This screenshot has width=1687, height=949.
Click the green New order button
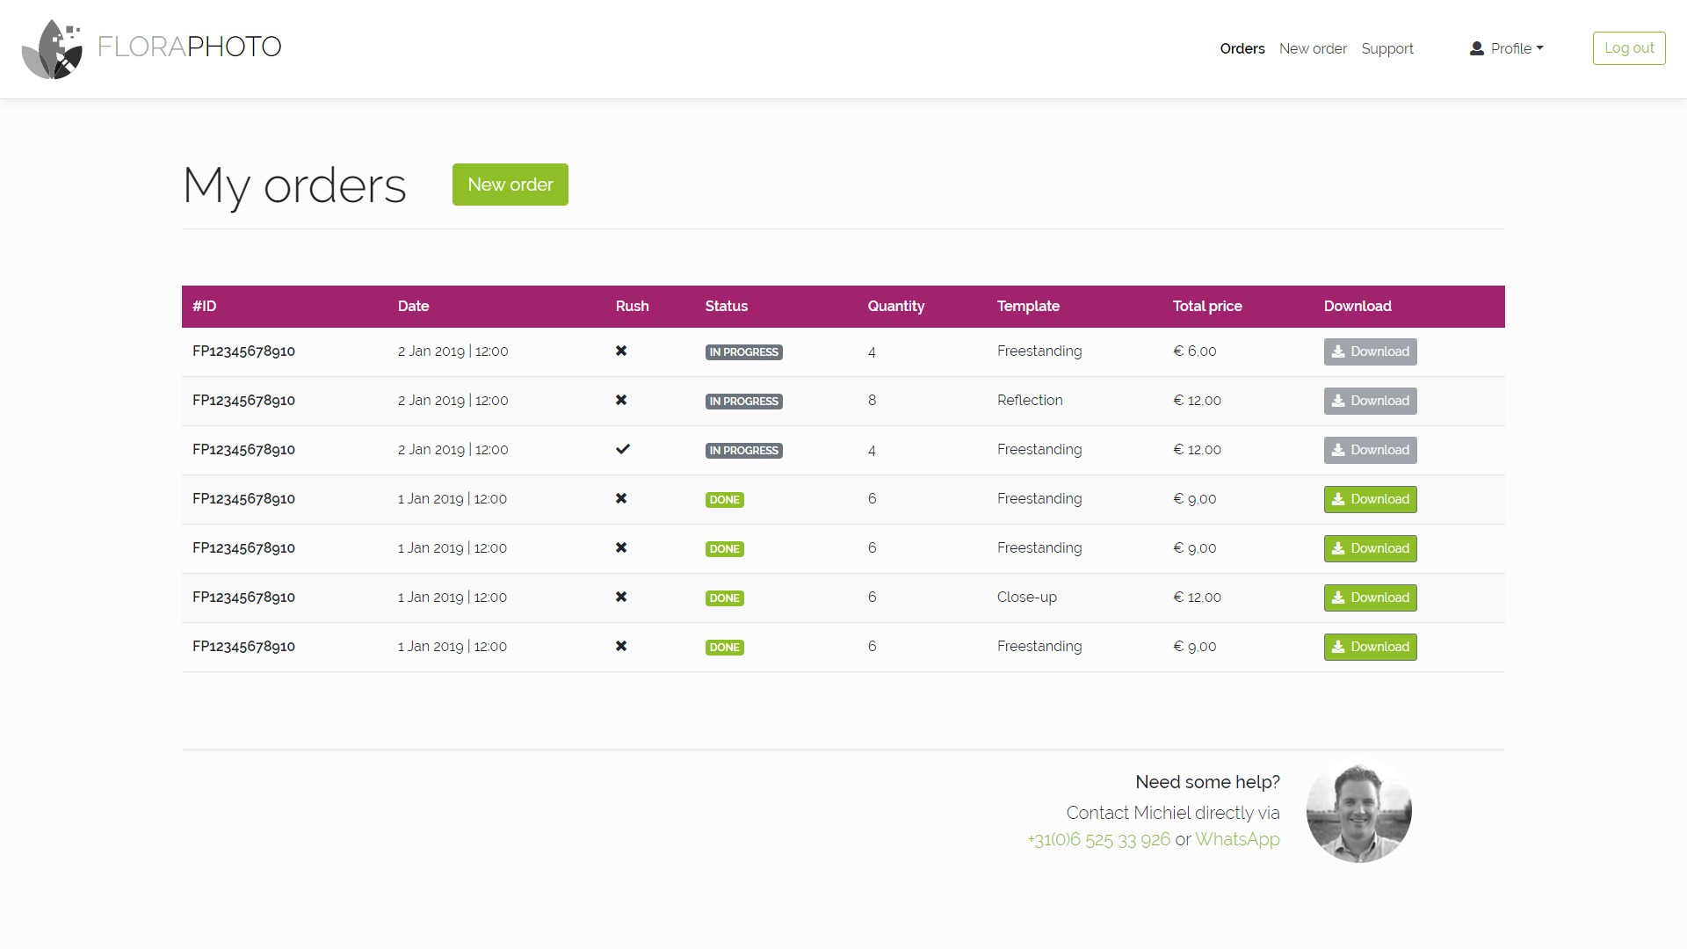(510, 185)
